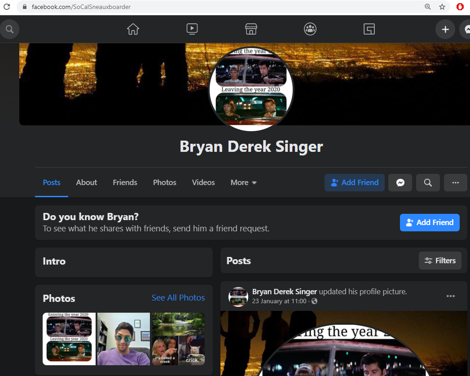Open the 23 January at 11:00 timestamp

(279, 301)
